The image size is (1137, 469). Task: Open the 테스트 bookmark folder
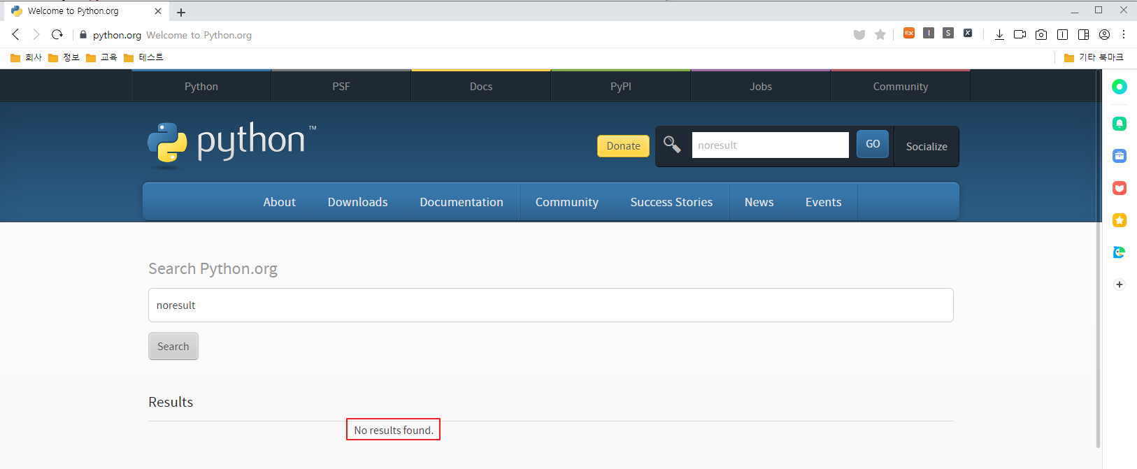[x=143, y=57]
